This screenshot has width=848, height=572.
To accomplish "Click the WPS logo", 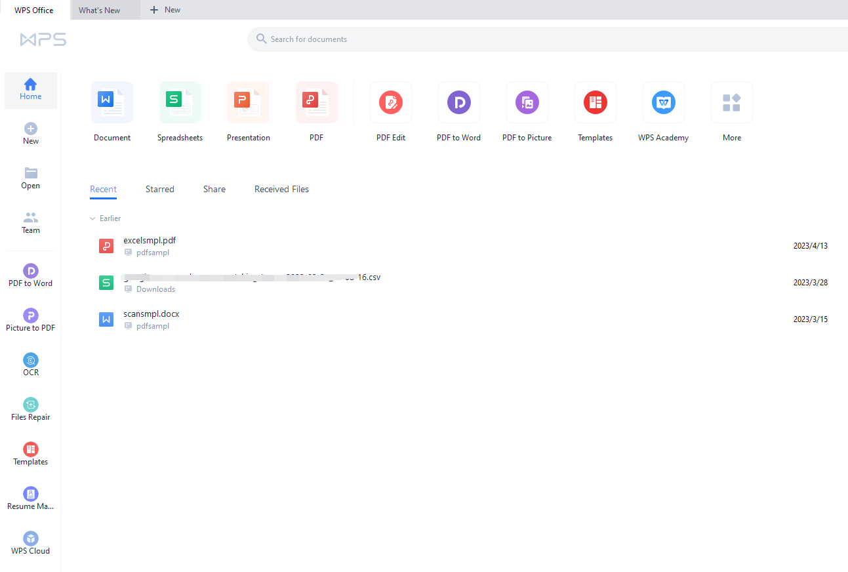I will tap(43, 39).
